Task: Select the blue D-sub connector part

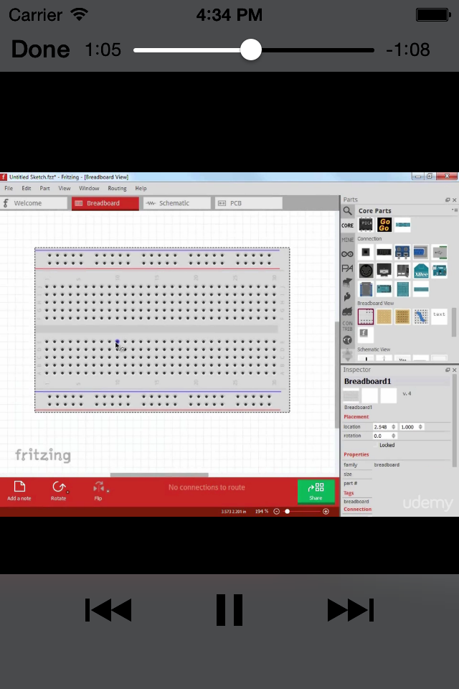Action: pyautogui.click(x=421, y=252)
